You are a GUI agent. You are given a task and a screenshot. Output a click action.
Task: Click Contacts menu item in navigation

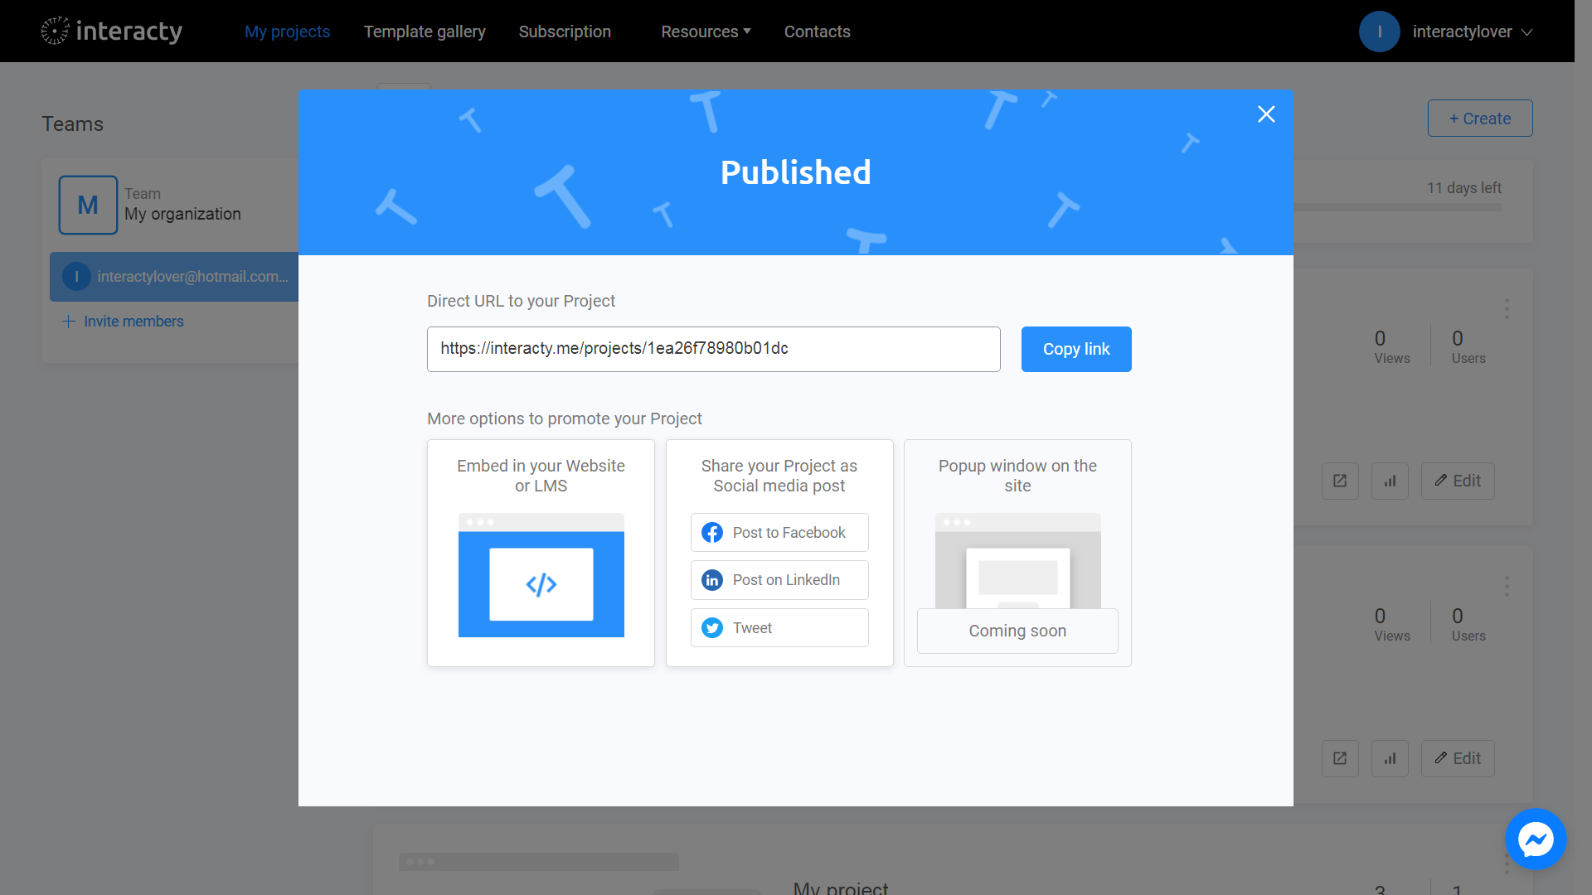(x=817, y=31)
